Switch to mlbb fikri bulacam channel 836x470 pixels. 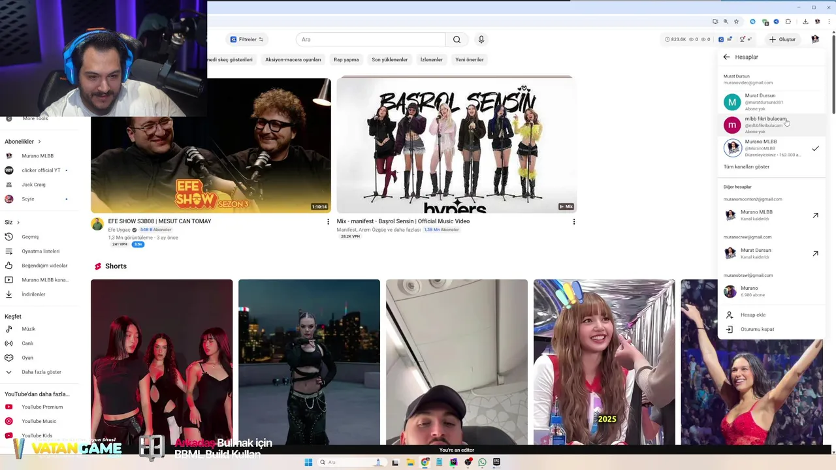pyautogui.click(x=771, y=125)
